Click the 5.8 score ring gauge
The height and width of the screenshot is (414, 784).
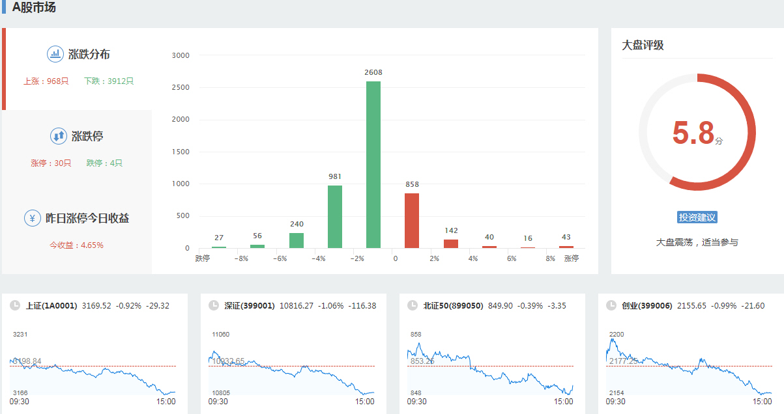pos(697,132)
